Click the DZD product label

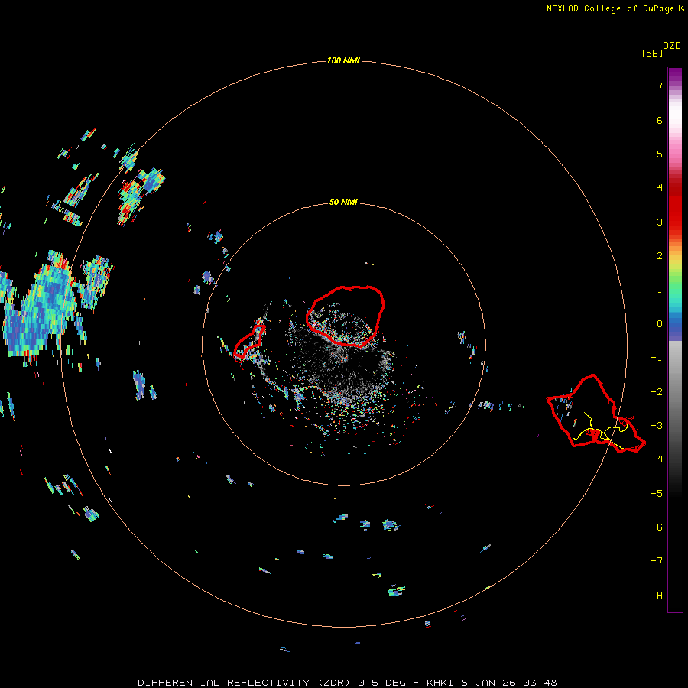[672, 46]
